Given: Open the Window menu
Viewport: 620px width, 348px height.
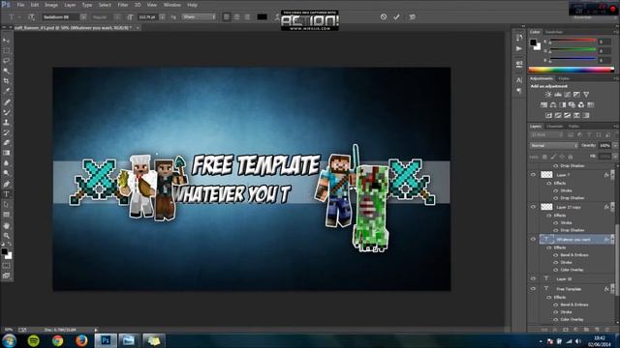Looking at the screenshot, I should point(172,5).
